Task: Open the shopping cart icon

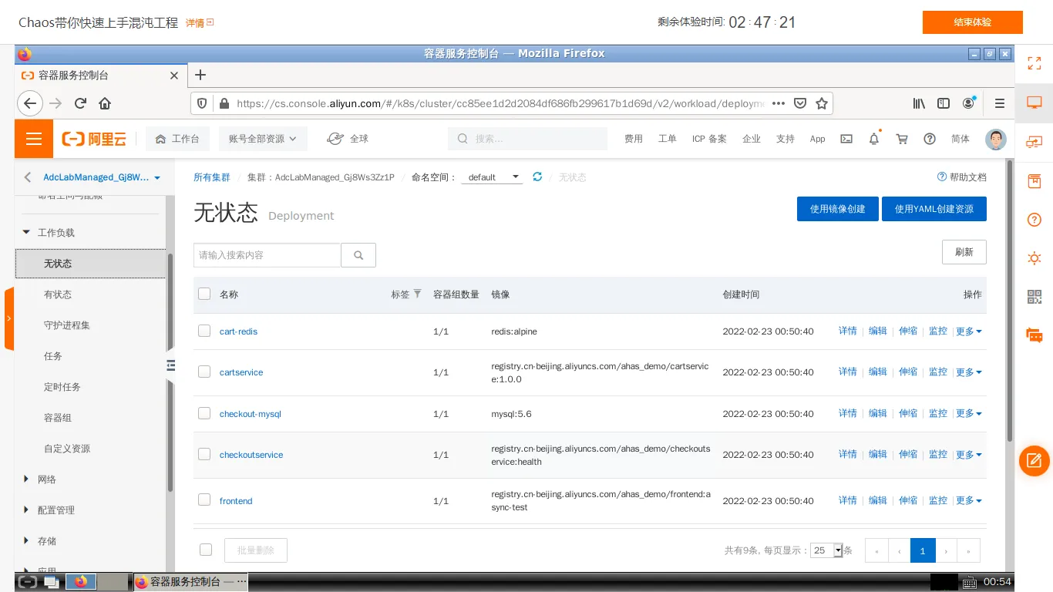Action: (902, 139)
